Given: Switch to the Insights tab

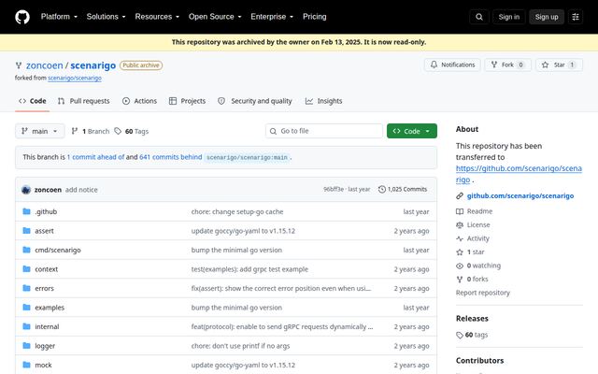Looking at the screenshot, I should [x=324, y=101].
